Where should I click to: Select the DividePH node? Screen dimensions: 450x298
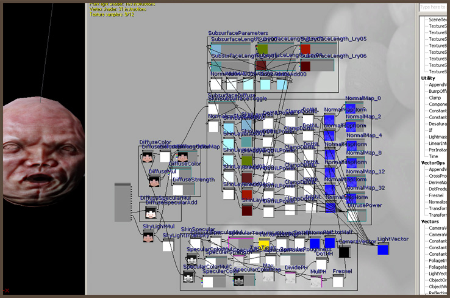[x=291, y=278]
